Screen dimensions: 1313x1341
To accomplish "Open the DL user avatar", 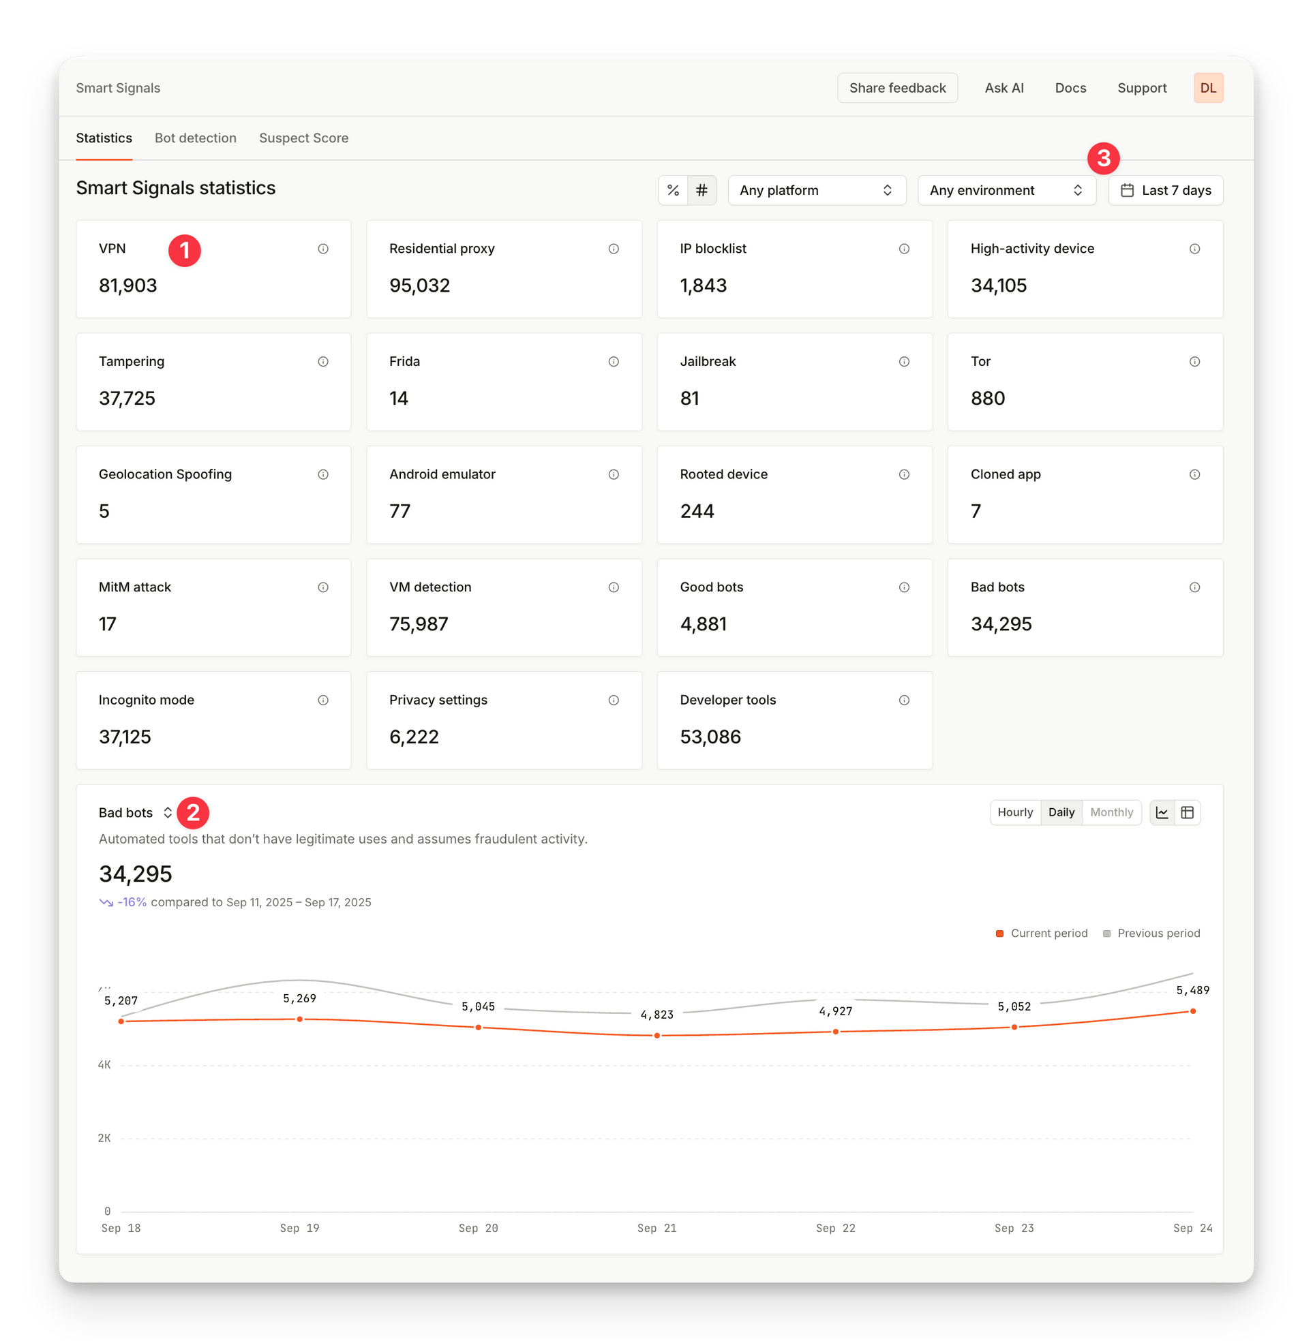I will tap(1207, 88).
